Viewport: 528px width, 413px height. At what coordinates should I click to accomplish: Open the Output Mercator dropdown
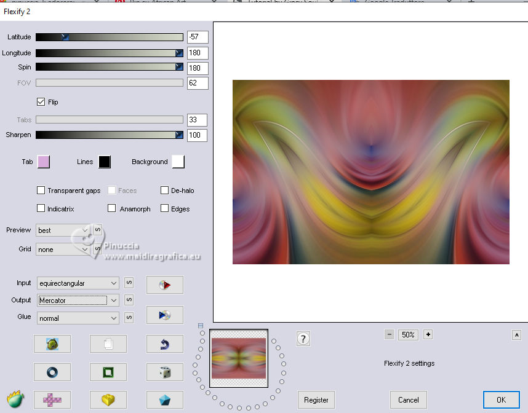click(x=78, y=300)
